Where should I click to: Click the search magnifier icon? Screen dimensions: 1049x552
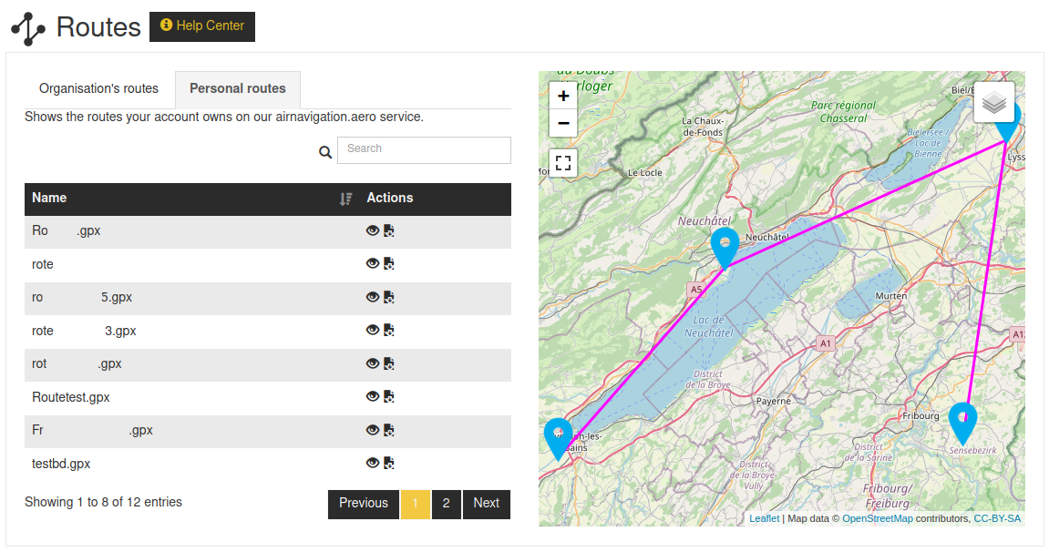click(x=325, y=152)
